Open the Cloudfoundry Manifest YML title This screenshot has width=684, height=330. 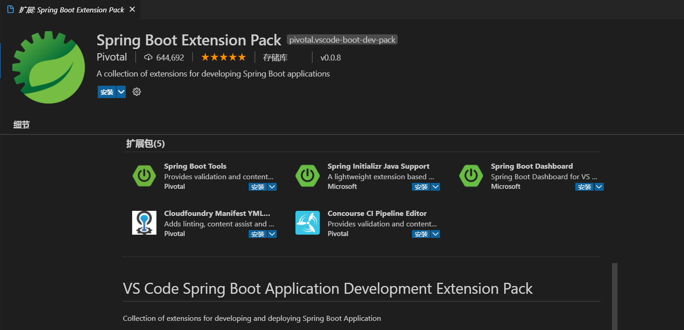click(x=217, y=214)
